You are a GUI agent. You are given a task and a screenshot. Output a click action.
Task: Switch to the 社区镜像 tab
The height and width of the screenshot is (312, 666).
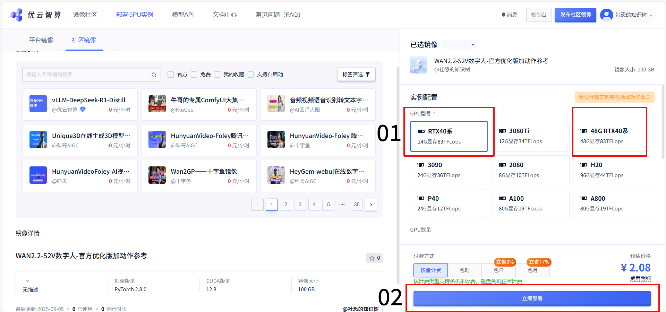84,40
